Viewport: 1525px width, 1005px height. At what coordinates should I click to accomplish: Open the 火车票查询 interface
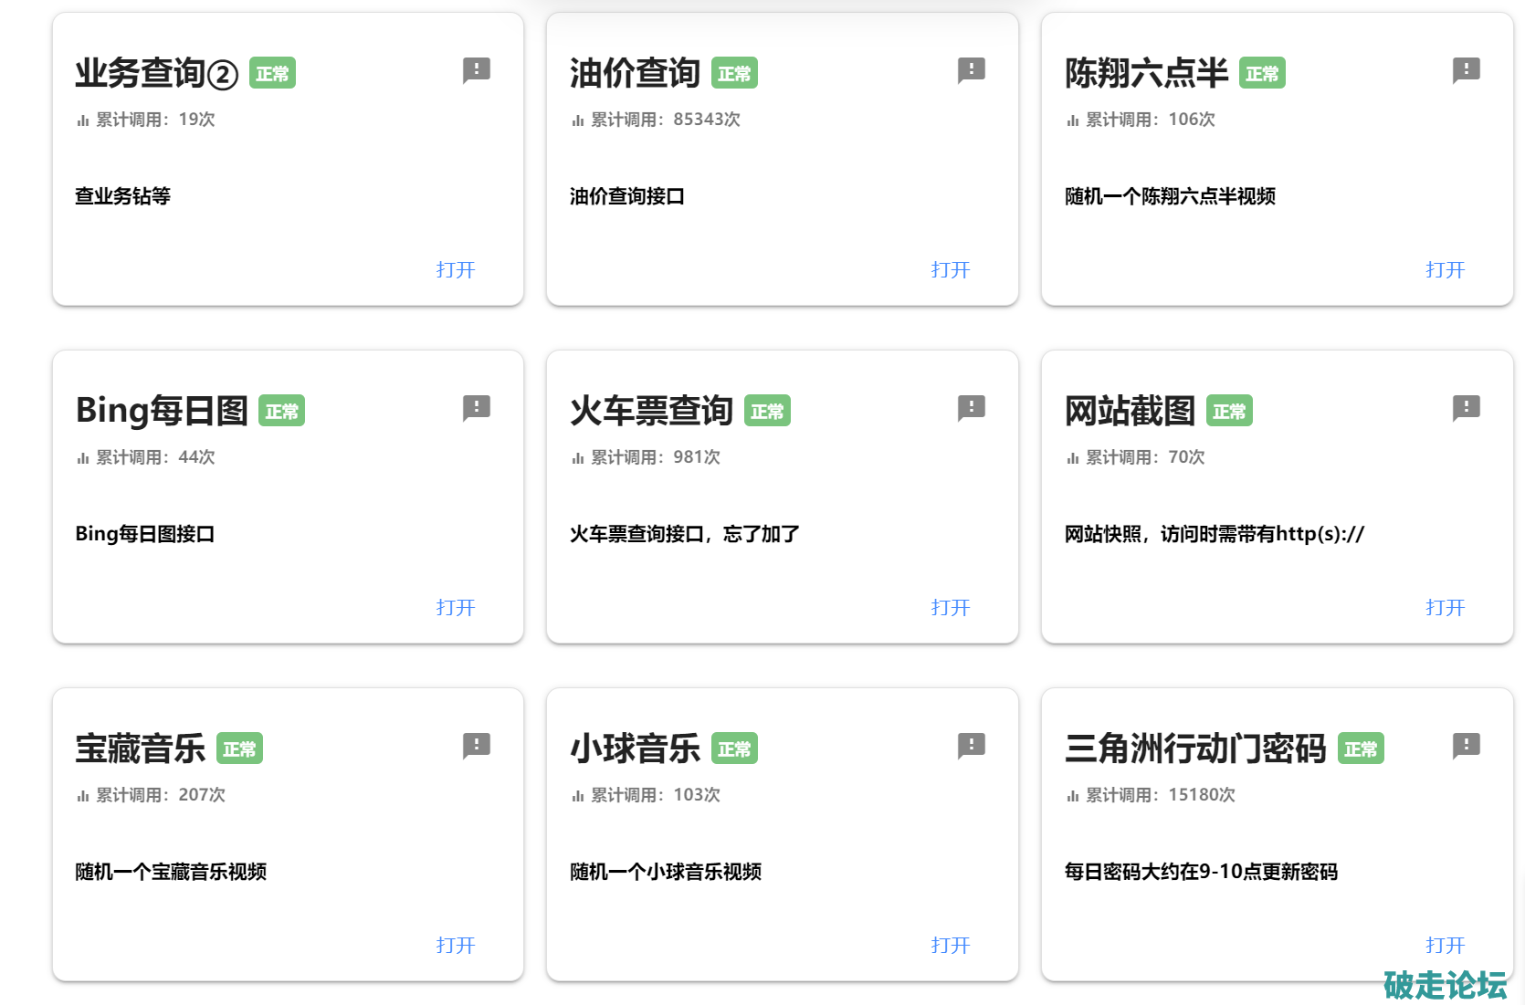(x=950, y=608)
